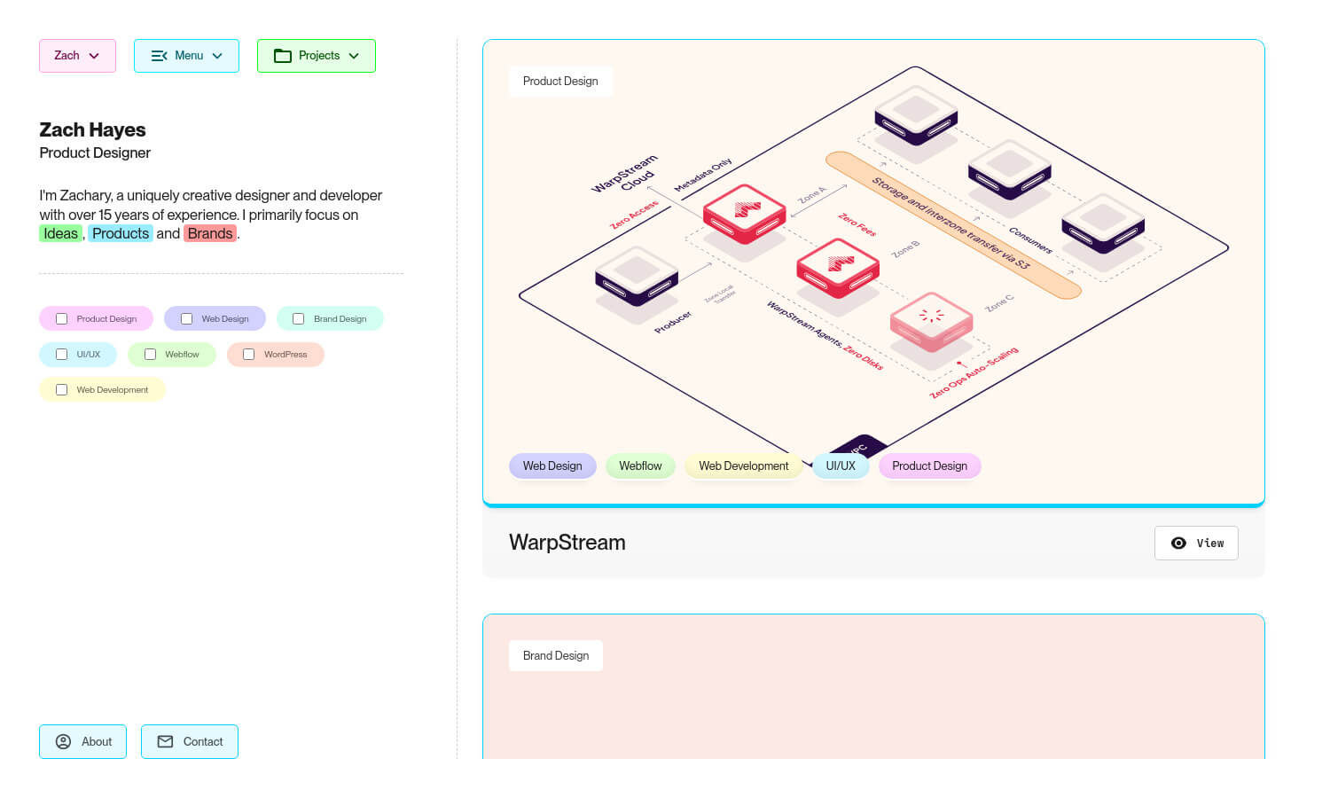Screen dimensions: 1330x798
Task: Click the highlighted Products word
Action: click(121, 233)
